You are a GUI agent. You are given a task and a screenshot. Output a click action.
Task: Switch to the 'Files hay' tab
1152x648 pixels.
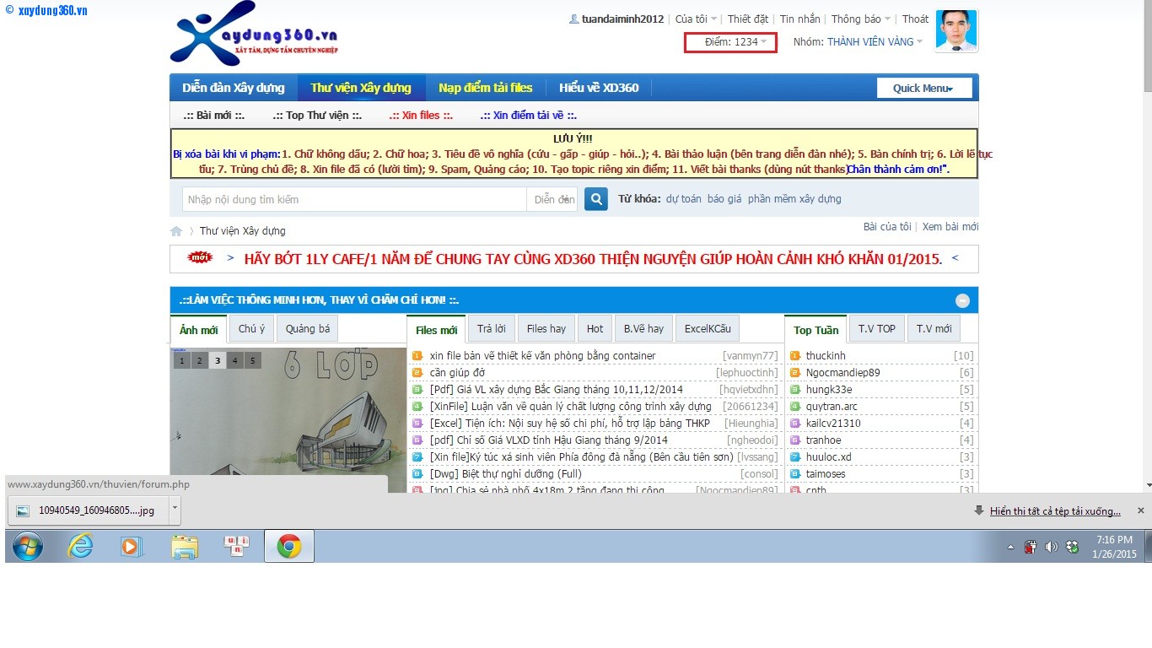(546, 329)
